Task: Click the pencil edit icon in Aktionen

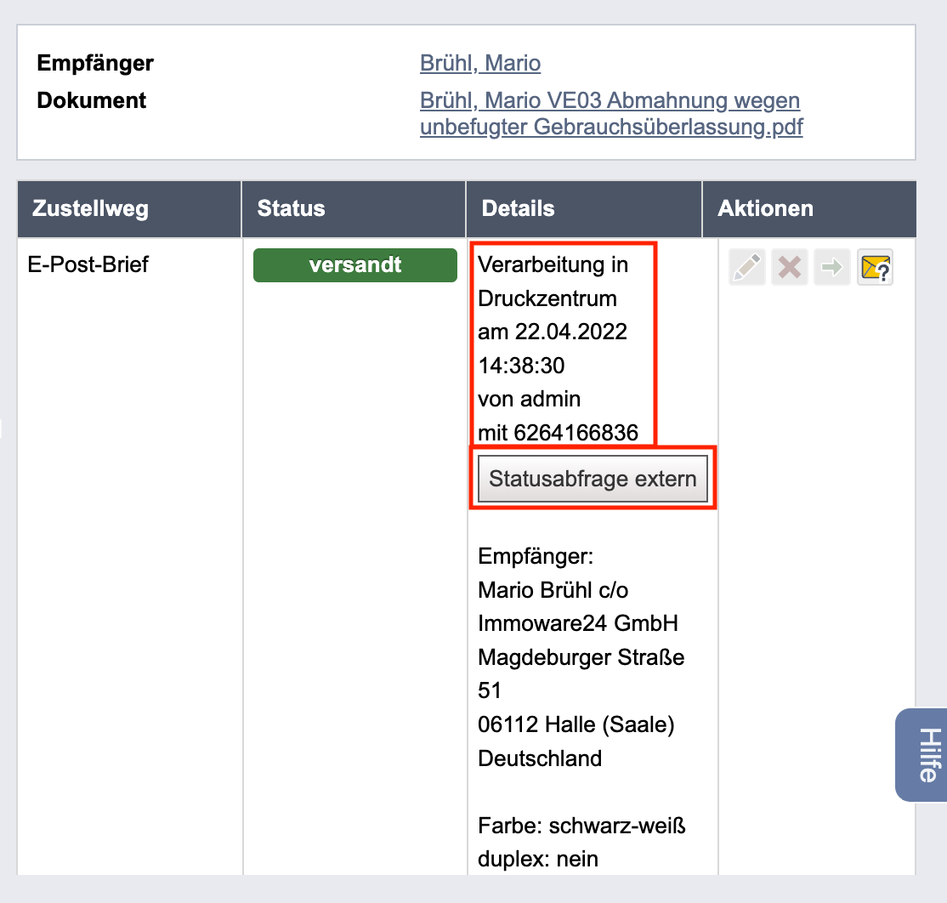Action: [747, 267]
